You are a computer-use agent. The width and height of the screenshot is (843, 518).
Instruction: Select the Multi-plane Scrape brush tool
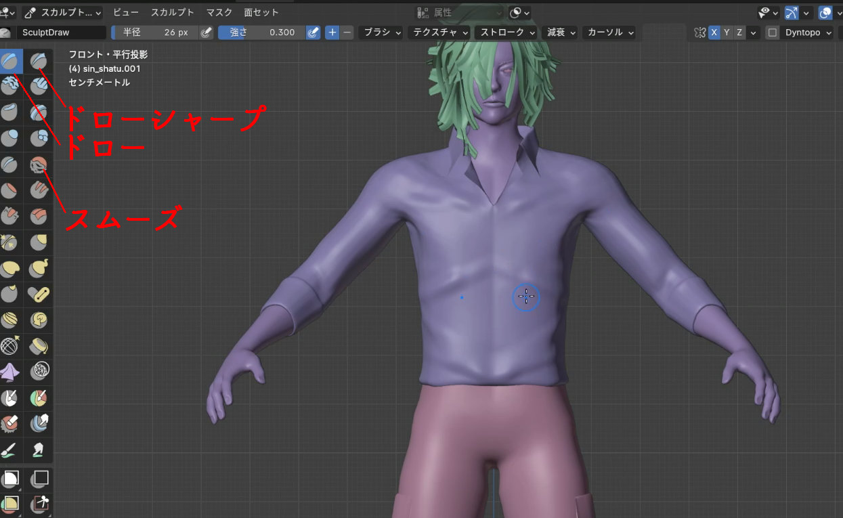point(38,216)
